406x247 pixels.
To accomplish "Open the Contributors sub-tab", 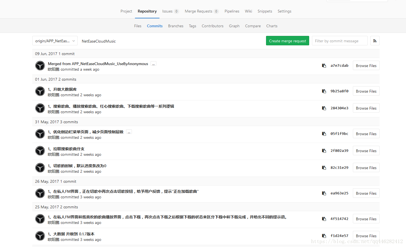I will click(213, 26).
